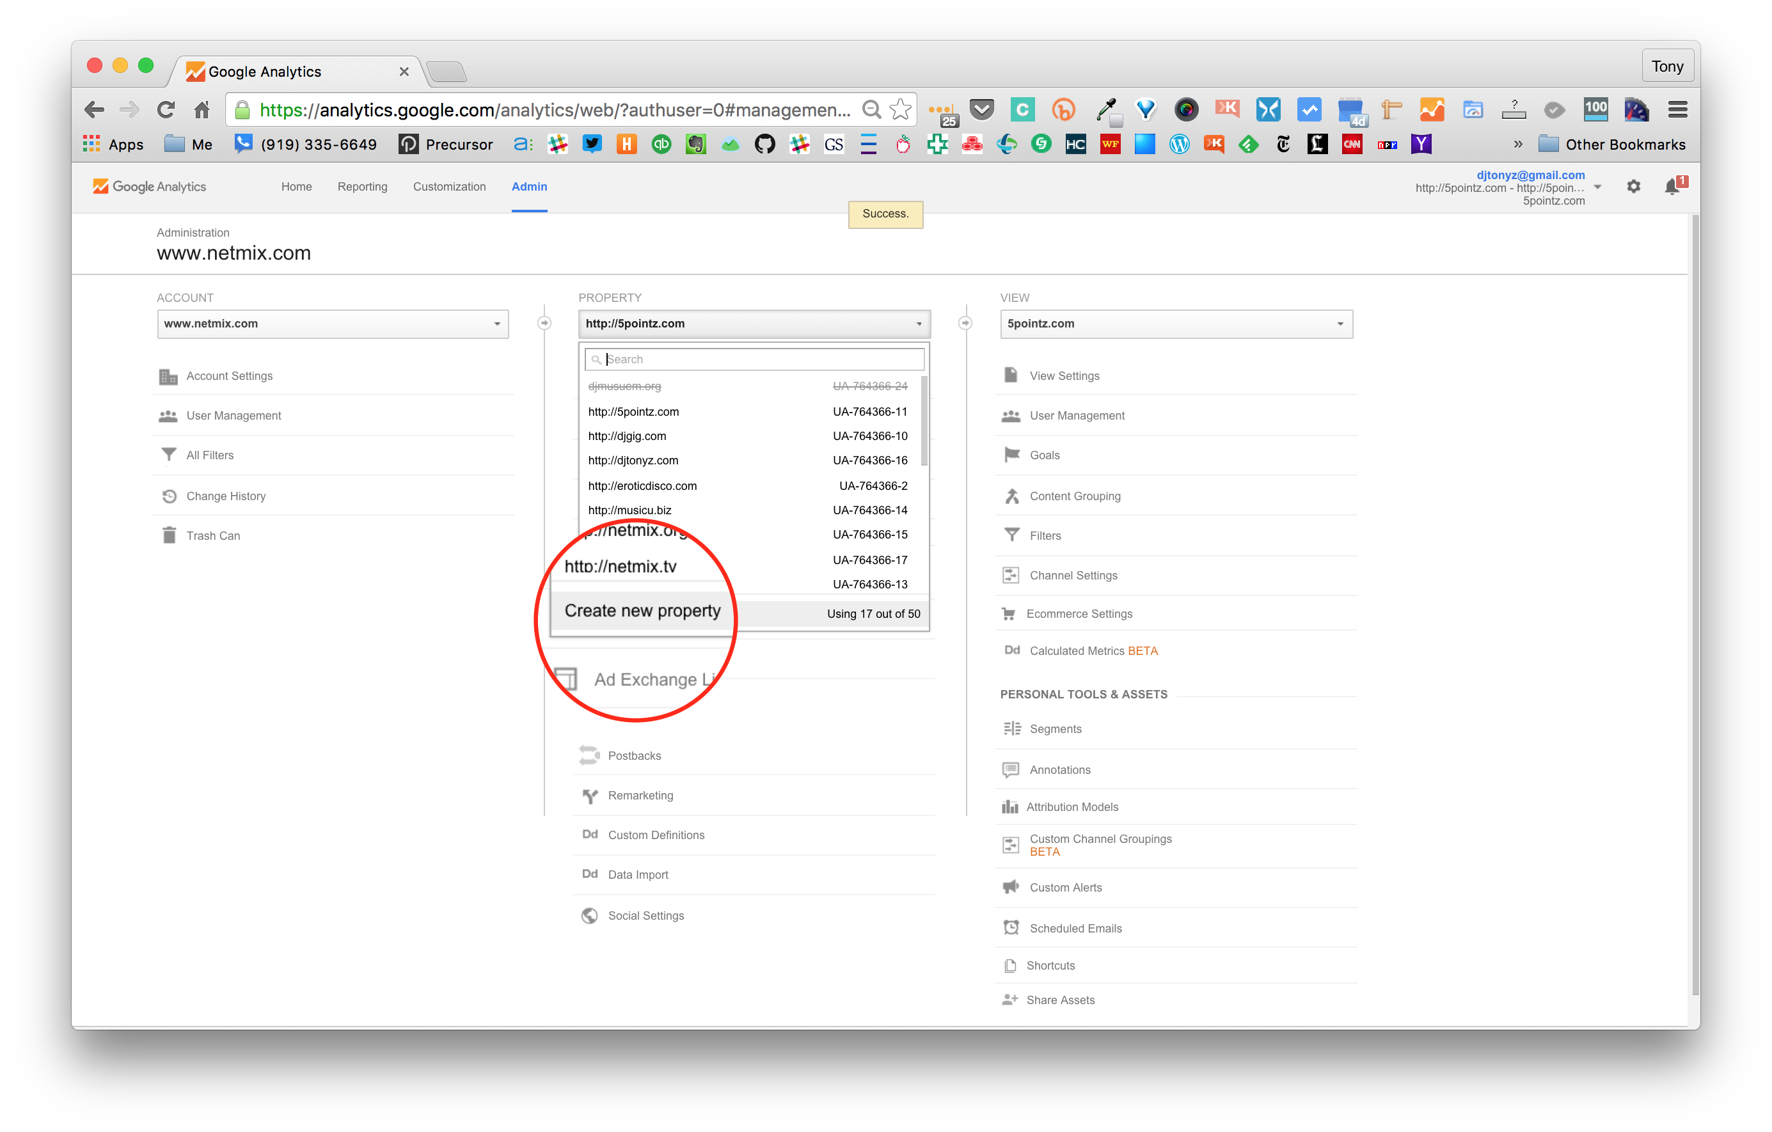
Task: Expand the djtonyz@gmail.com account switcher arrow
Action: coord(1597,187)
